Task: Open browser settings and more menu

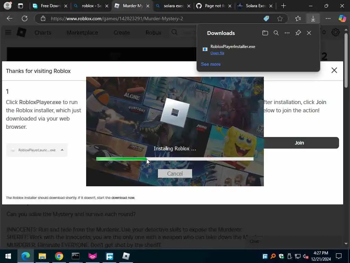Action: click(328, 18)
